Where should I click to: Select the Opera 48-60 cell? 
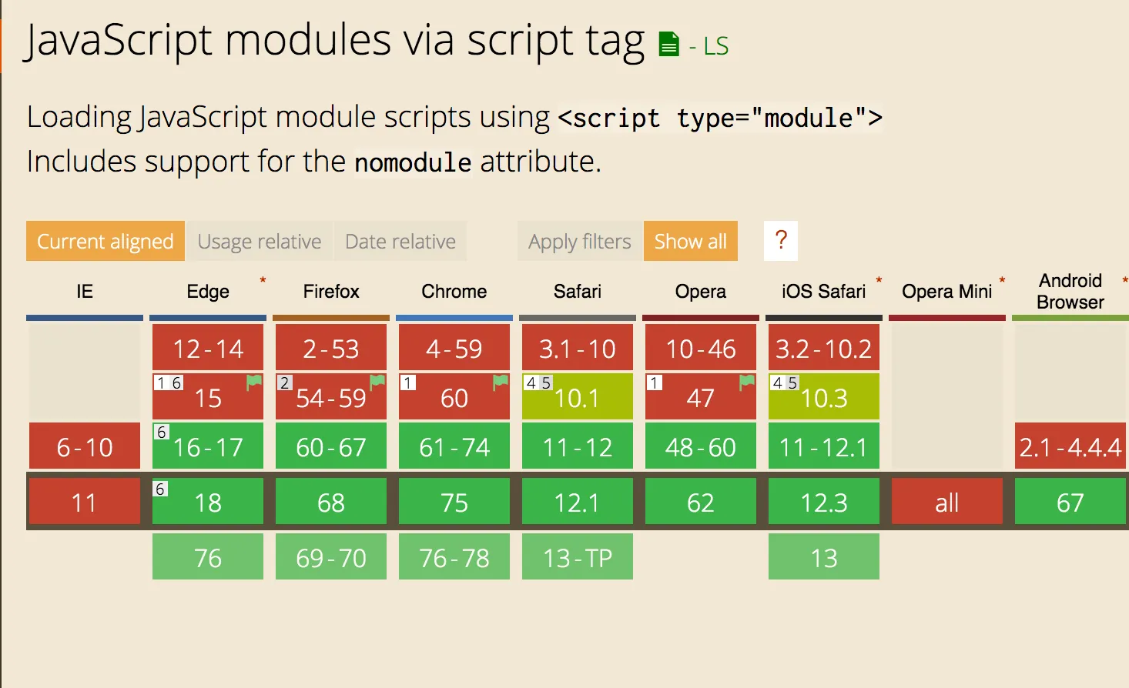click(x=701, y=446)
